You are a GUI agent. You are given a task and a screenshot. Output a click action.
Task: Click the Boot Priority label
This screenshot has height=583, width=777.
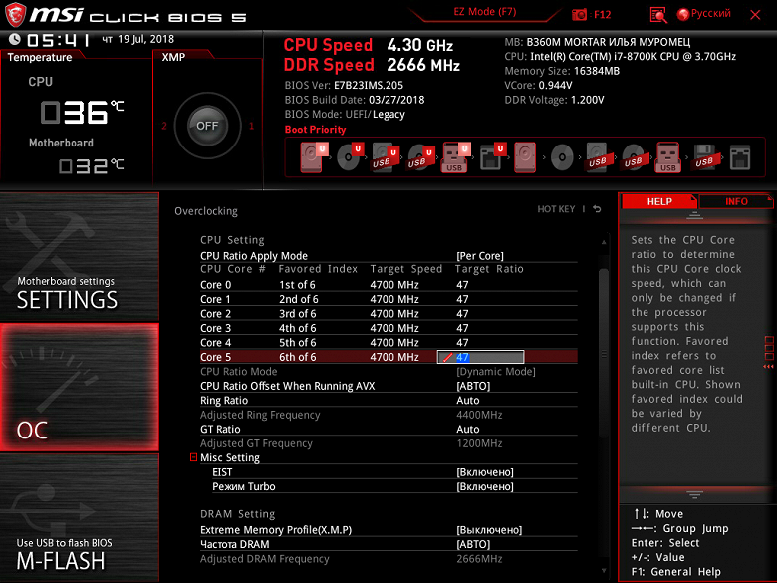coord(315,130)
